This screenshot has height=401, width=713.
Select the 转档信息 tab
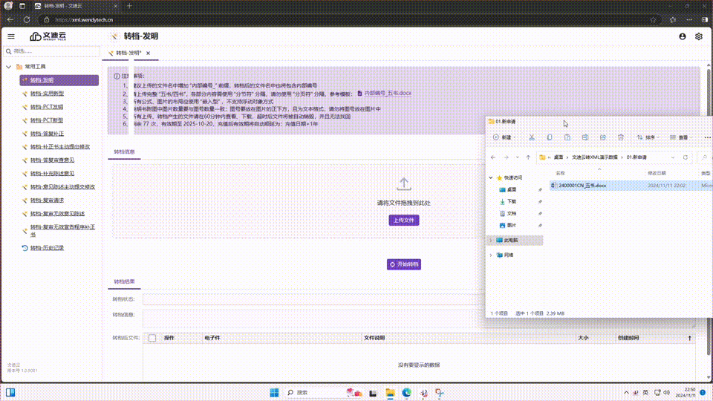coord(124,151)
